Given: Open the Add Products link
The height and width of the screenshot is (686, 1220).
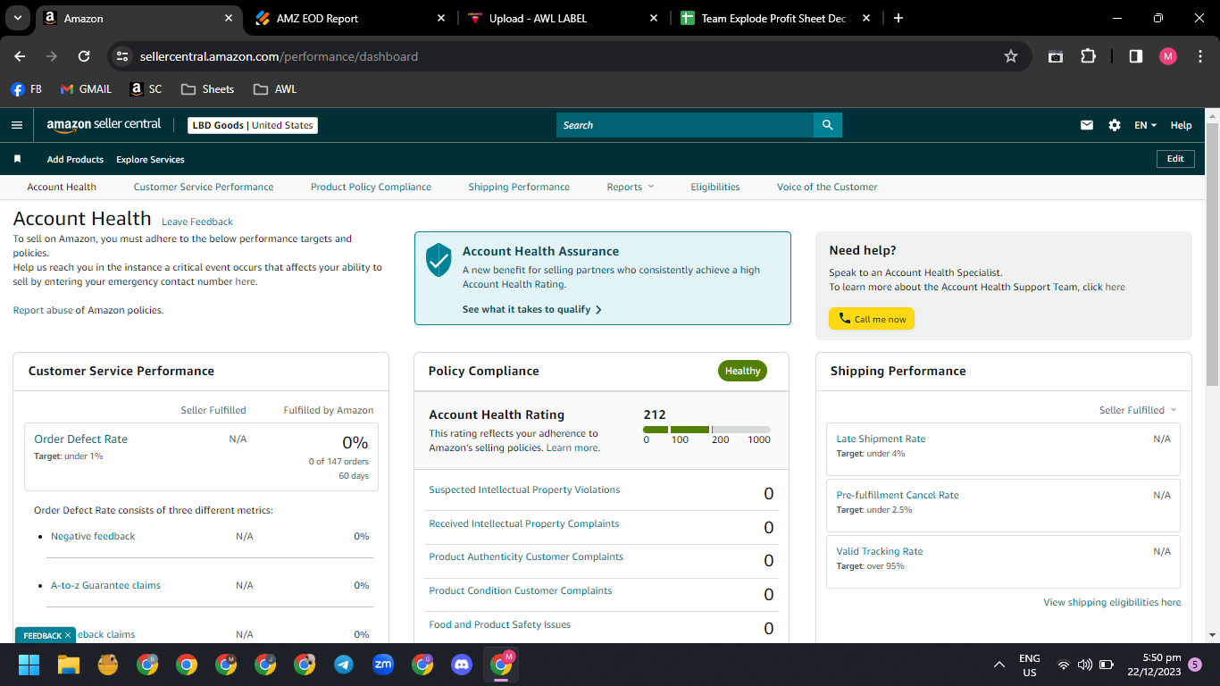Looking at the screenshot, I should point(75,159).
